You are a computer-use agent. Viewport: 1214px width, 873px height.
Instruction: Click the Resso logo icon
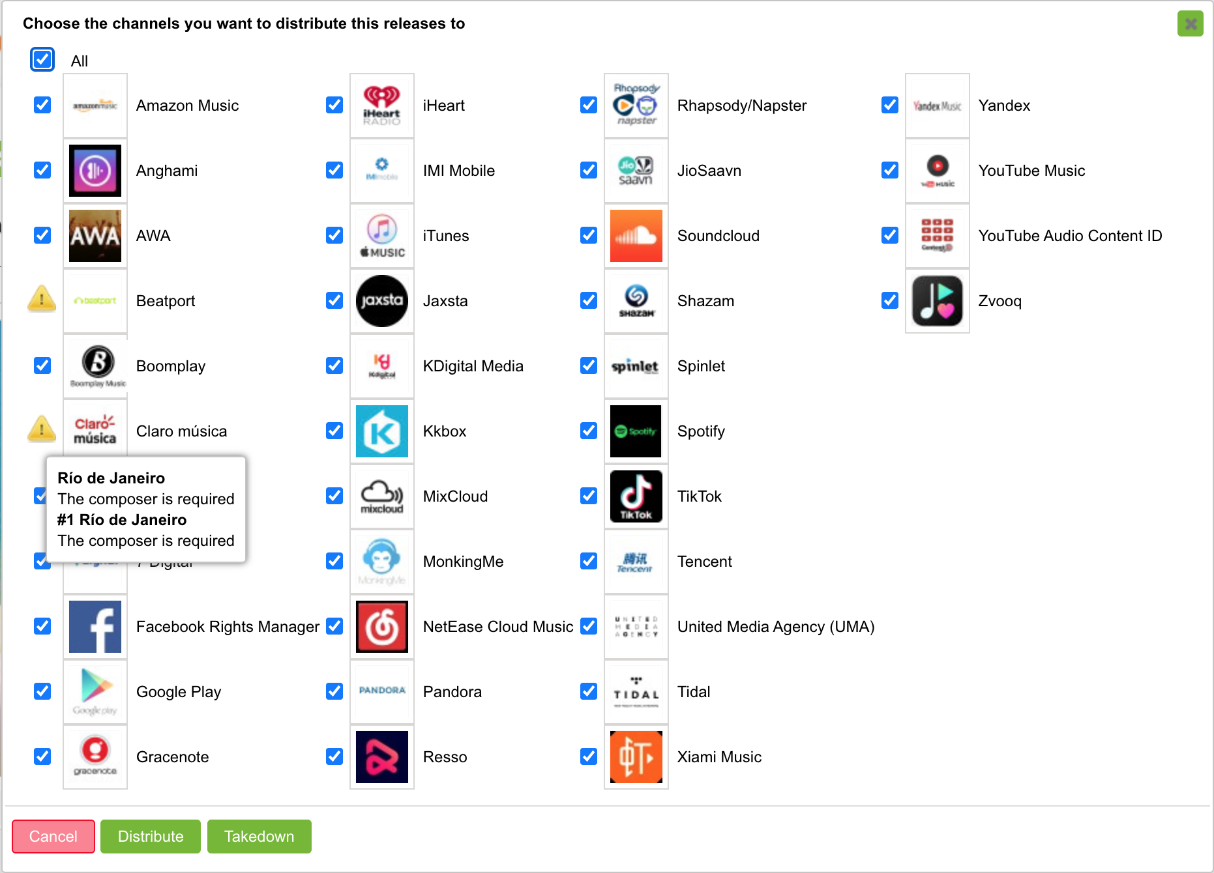[x=382, y=757]
